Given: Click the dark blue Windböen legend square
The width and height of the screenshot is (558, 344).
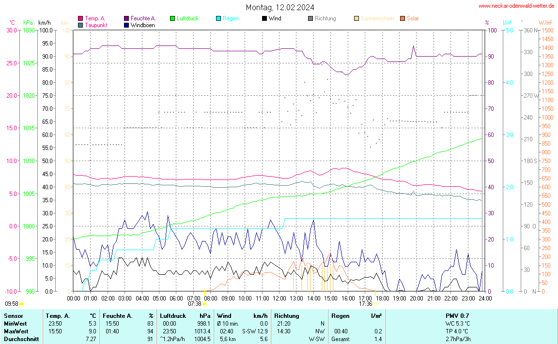Looking at the screenshot, I should point(127,25).
